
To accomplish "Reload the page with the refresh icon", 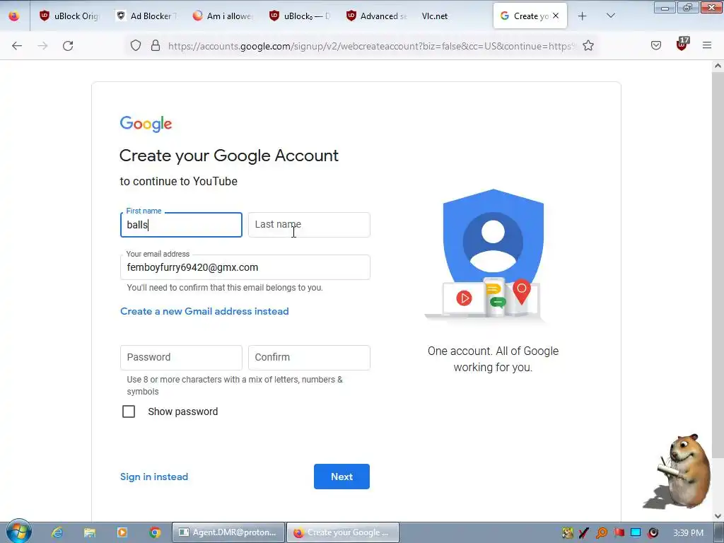I will point(68,46).
